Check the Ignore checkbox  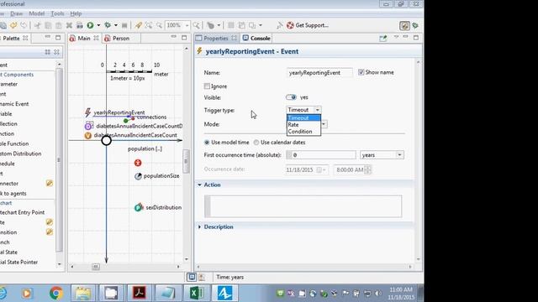point(207,86)
